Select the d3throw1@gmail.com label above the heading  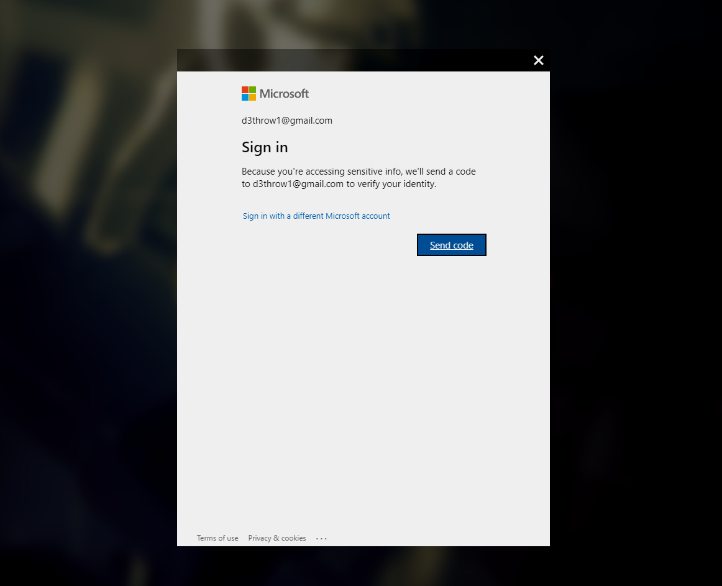point(287,120)
